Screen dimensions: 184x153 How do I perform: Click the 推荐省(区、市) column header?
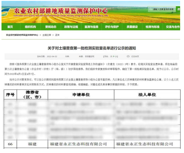(x=32, y=94)
